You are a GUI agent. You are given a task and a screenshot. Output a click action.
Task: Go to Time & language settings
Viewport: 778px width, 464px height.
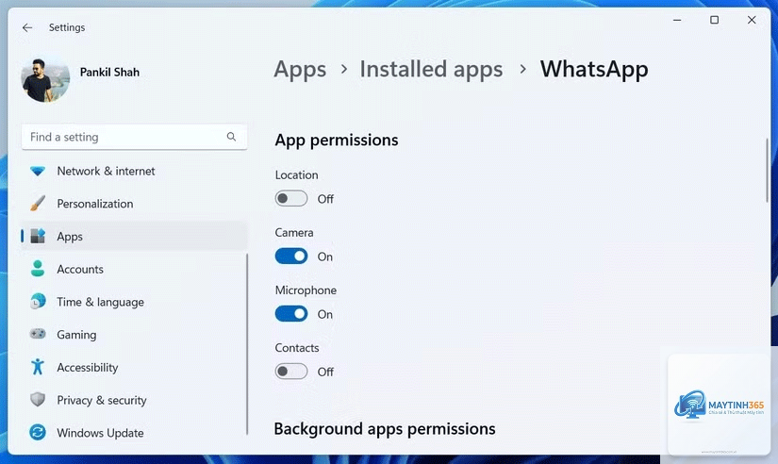[x=134, y=302]
